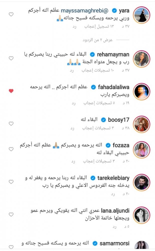This screenshot has width=155, height=251.
Task: Open the @mayssamaghrebi mention link
Action: (85, 11)
